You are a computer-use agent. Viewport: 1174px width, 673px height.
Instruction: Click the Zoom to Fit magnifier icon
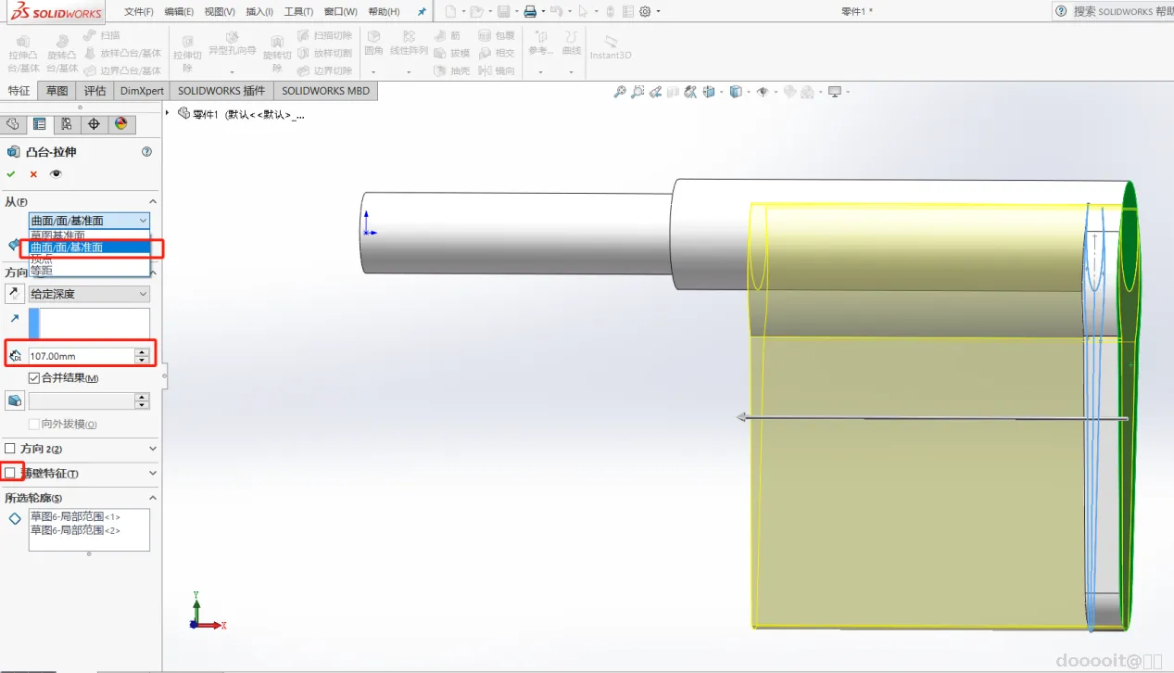tap(620, 92)
